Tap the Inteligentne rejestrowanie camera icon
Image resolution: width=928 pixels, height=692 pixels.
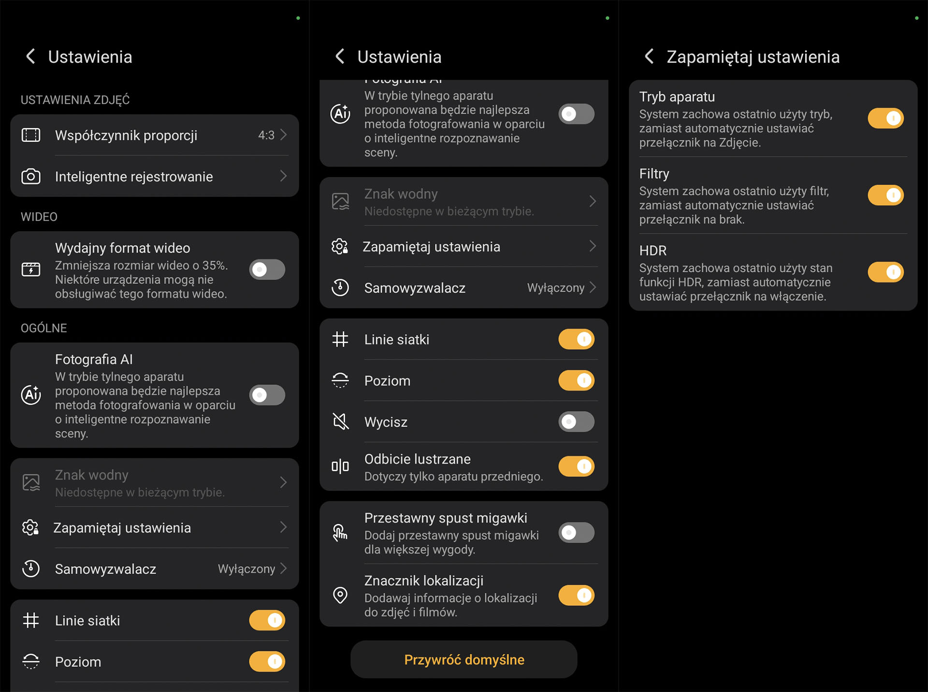click(31, 177)
